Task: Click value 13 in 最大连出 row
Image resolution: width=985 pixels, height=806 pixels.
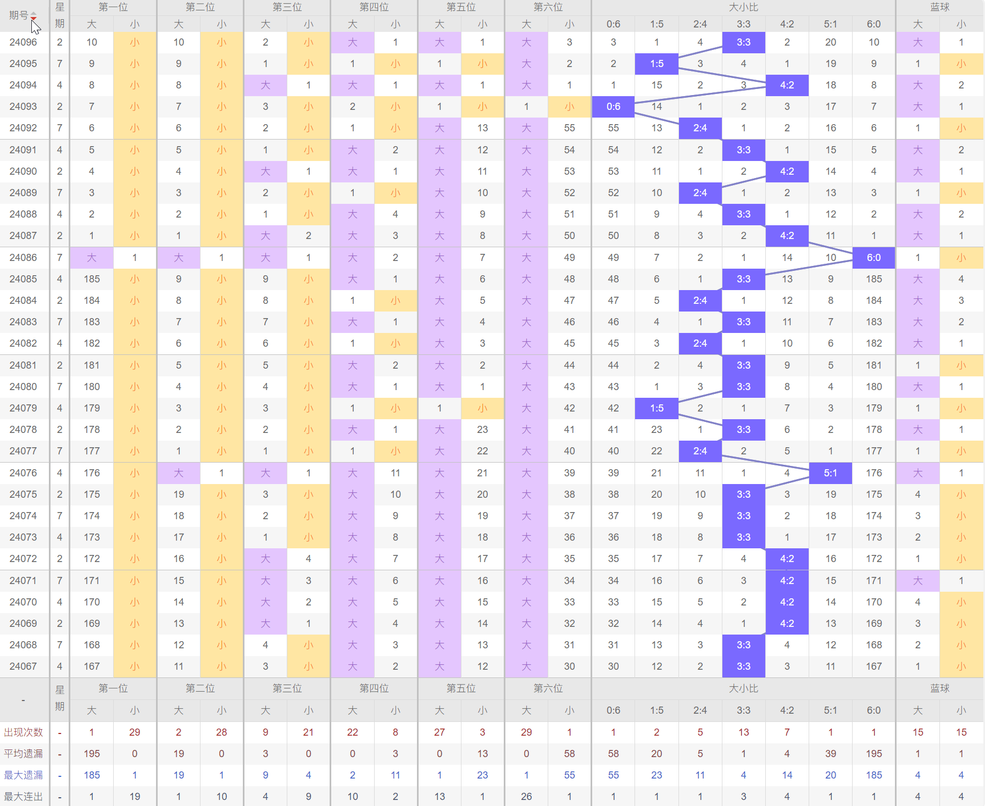Action: click(439, 797)
